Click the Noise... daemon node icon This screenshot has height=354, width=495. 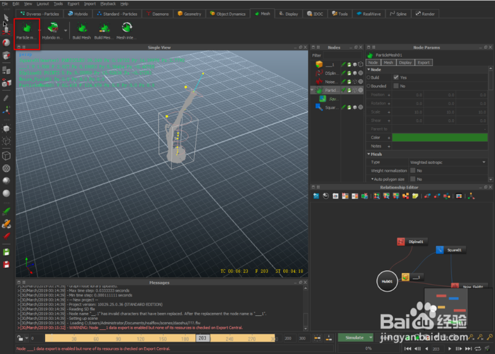(319, 82)
